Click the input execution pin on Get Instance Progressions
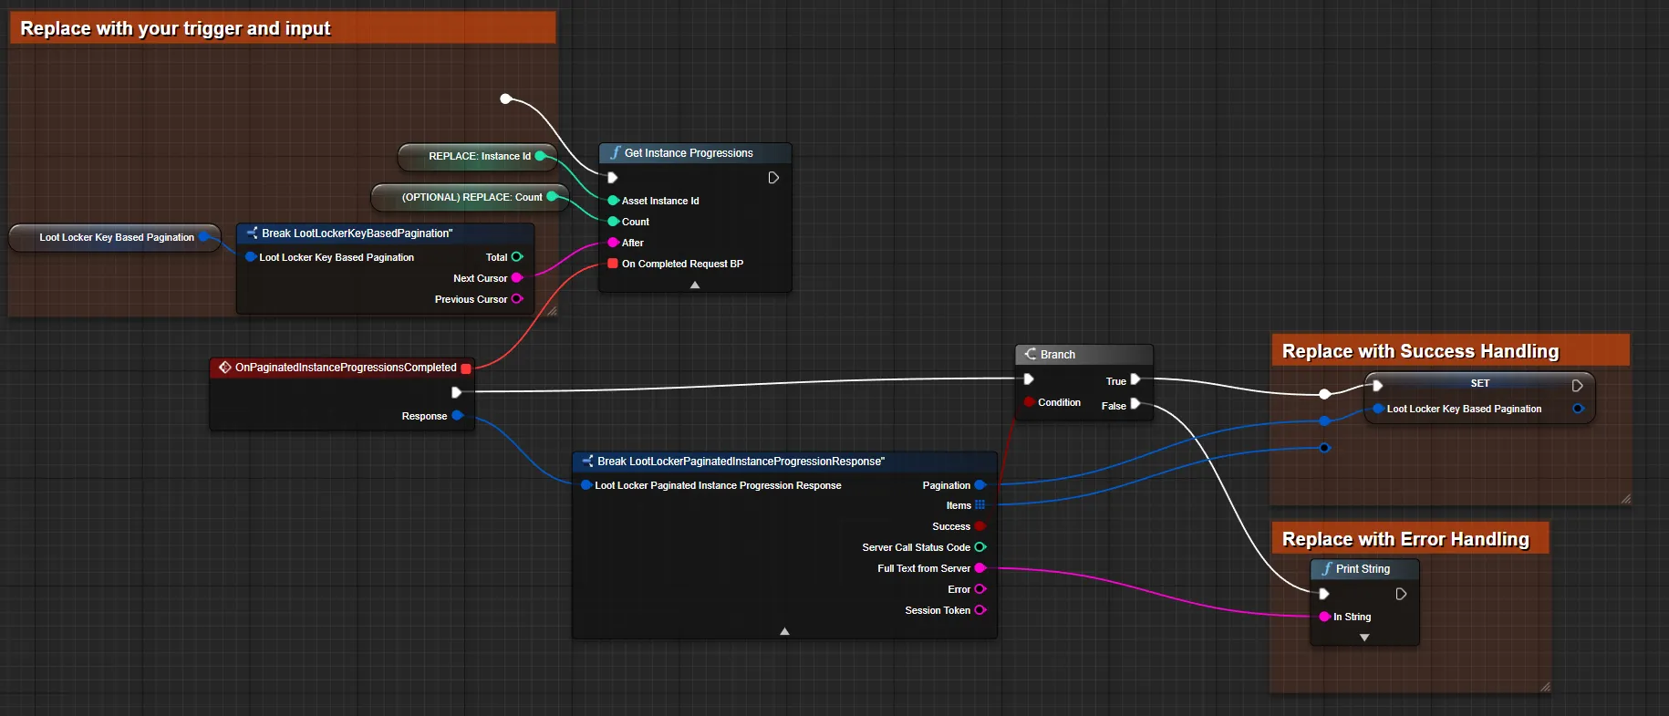This screenshot has width=1669, height=716. pyautogui.click(x=613, y=178)
